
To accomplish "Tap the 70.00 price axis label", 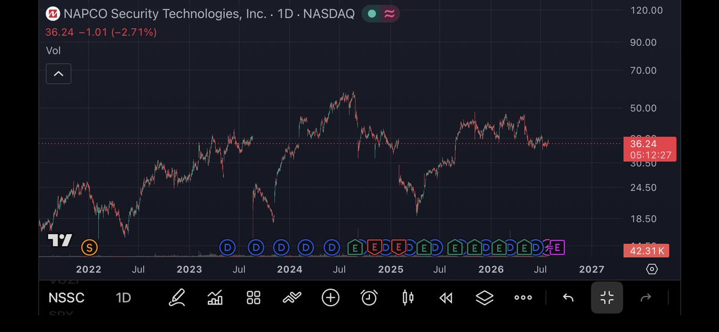I will tap(644, 71).
